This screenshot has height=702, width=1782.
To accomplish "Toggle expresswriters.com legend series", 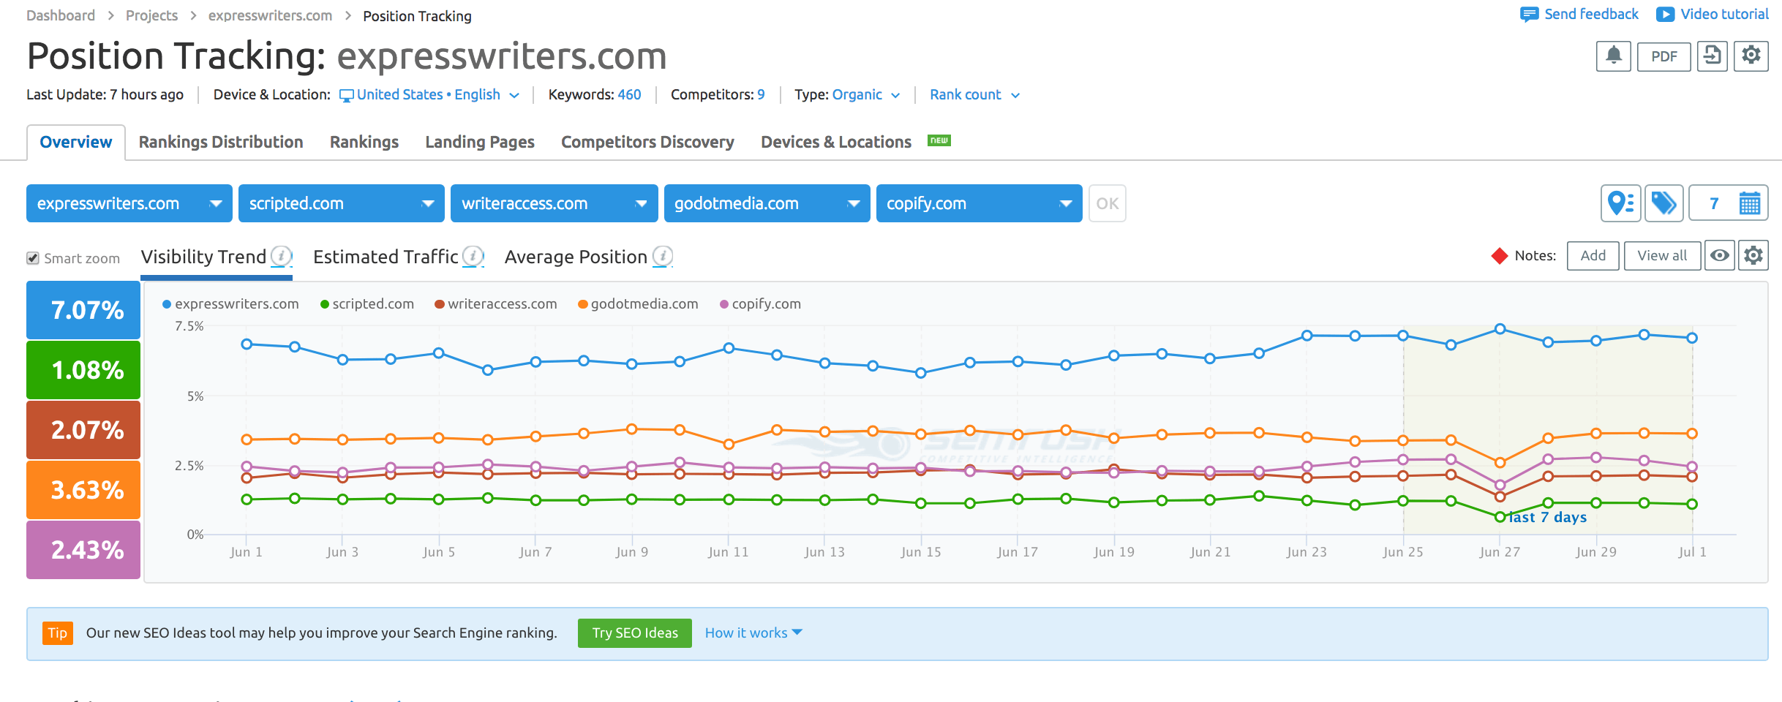I will point(230,304).
